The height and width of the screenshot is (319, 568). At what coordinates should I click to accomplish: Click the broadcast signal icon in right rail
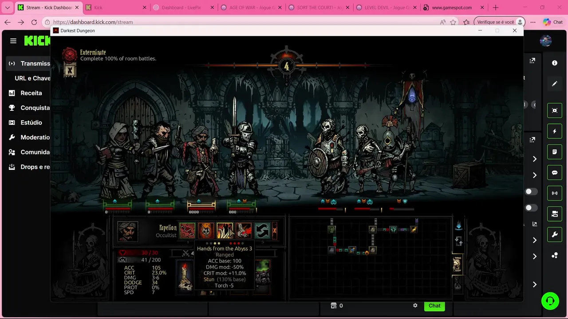(555, 193)
